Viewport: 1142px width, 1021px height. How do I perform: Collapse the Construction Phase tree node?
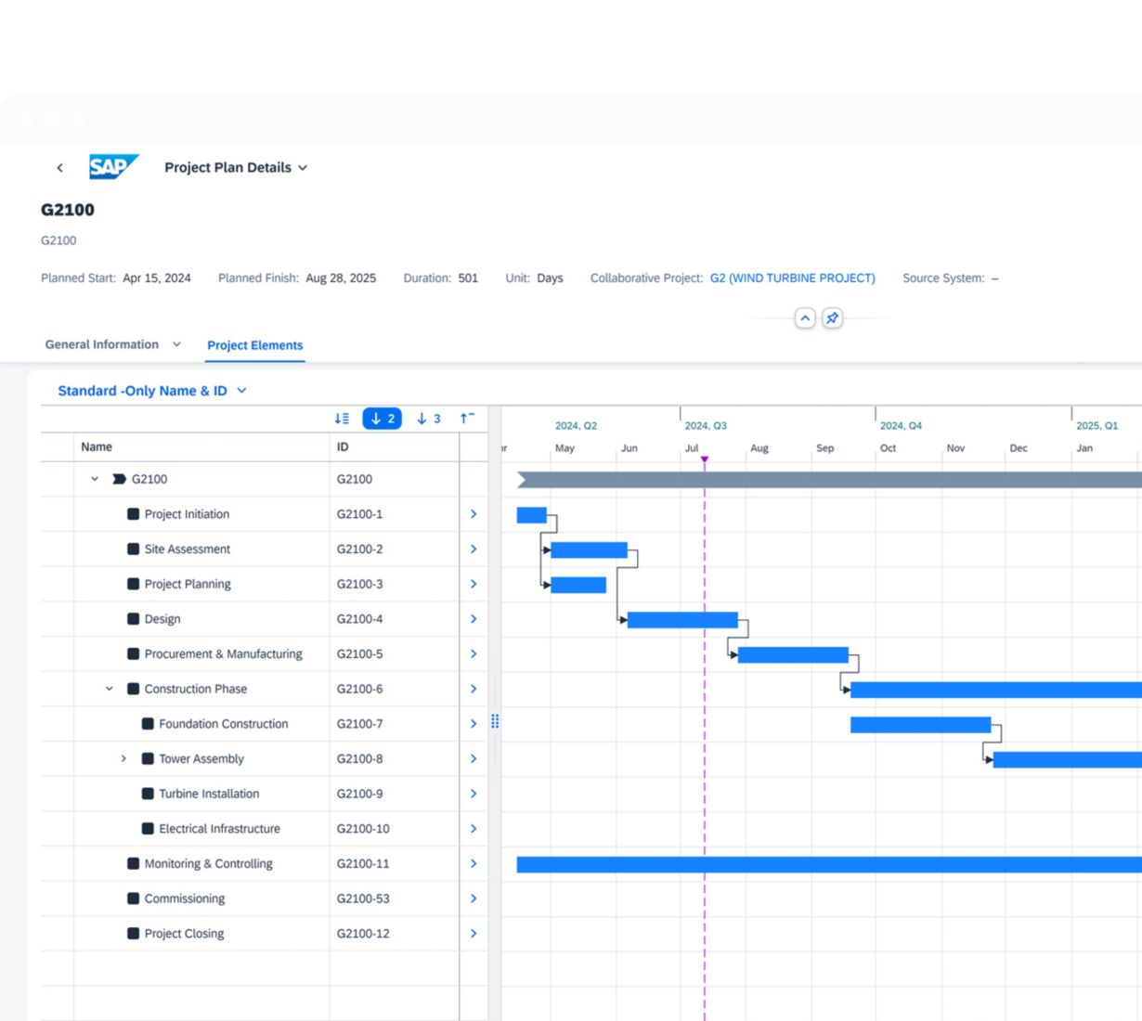(110, 689)
